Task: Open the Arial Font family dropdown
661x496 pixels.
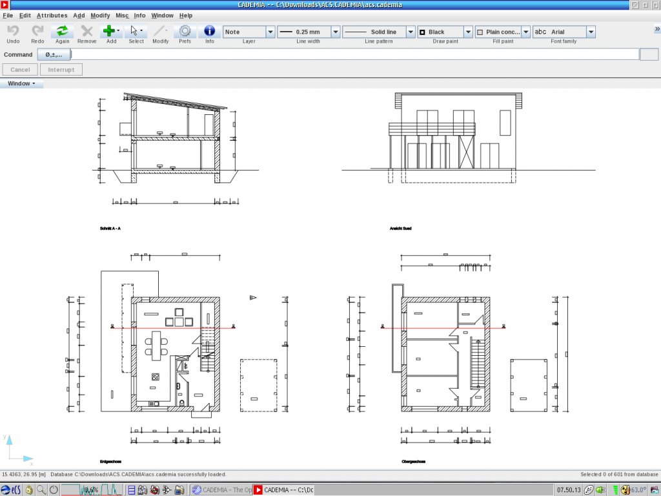Action: pos(591,32)
